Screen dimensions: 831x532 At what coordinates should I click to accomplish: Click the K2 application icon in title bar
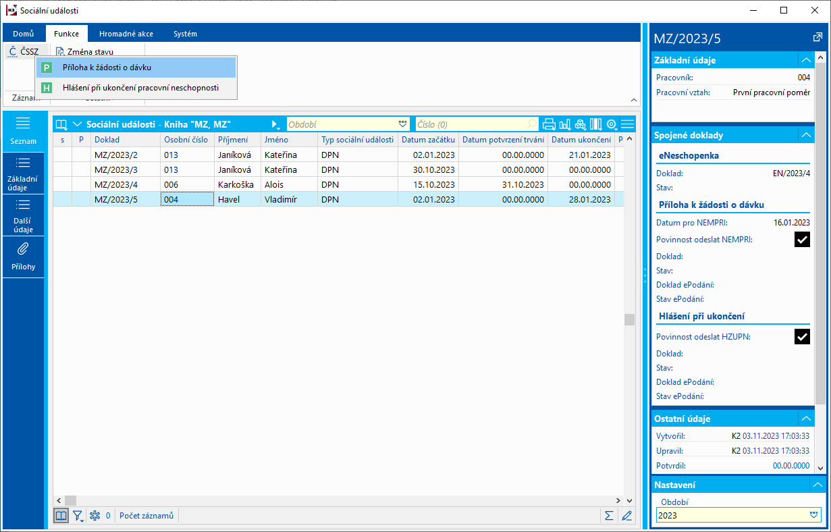(10, 10)
